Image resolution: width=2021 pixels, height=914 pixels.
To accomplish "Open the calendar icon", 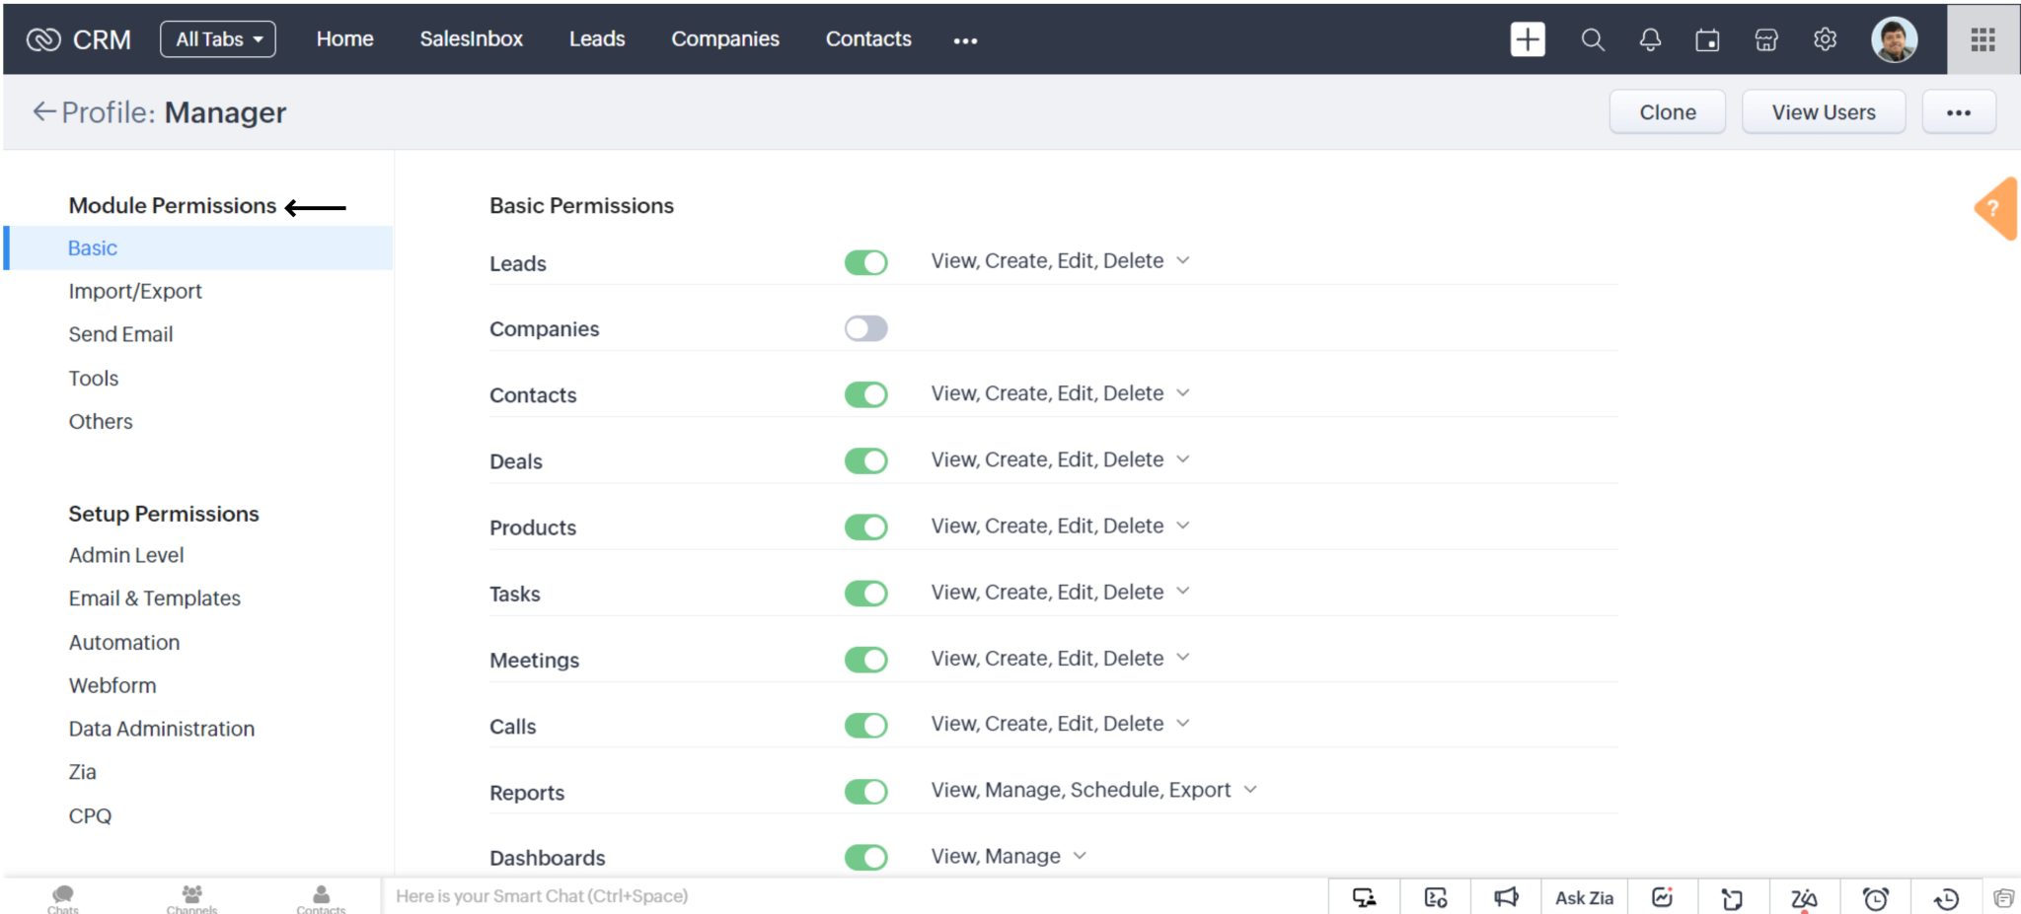I will coord(1707,40).
